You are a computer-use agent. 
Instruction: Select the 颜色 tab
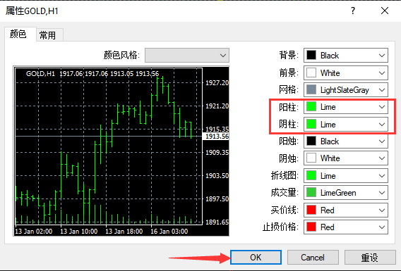pos(20,34)
